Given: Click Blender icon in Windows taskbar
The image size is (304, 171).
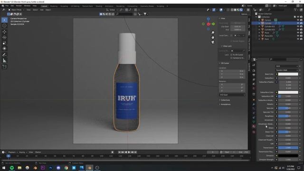Looking at the screenshot, I should click(89, 168).
